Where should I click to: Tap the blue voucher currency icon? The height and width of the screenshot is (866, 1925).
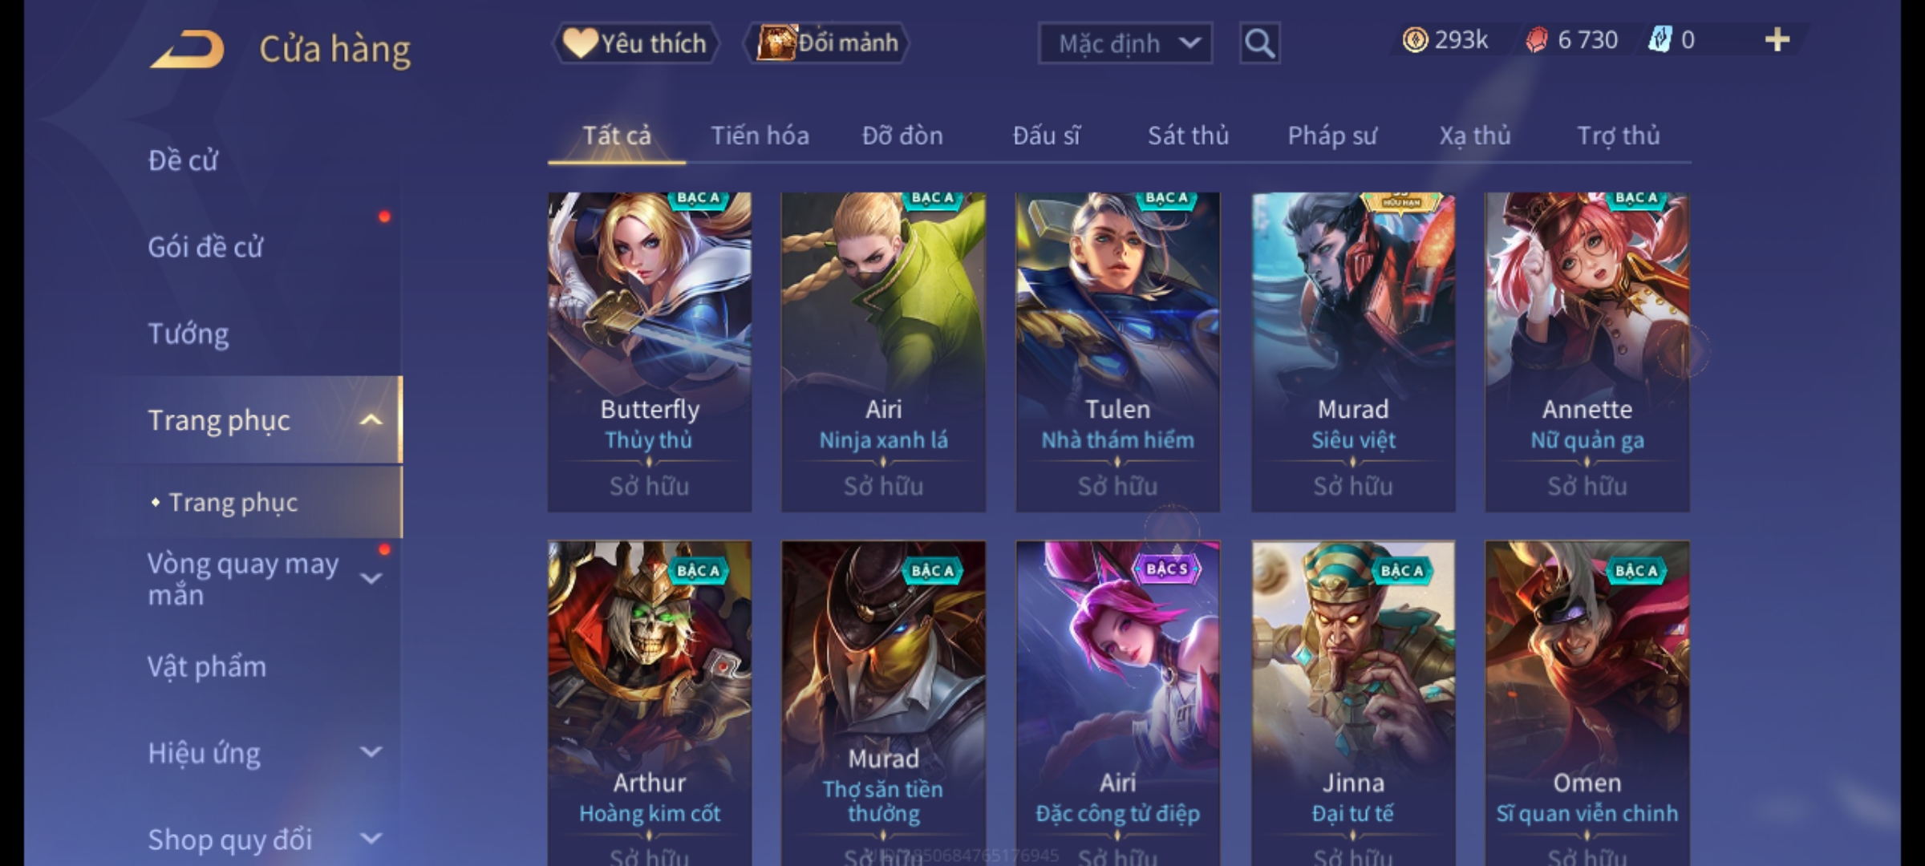[x=1659, y=39]
